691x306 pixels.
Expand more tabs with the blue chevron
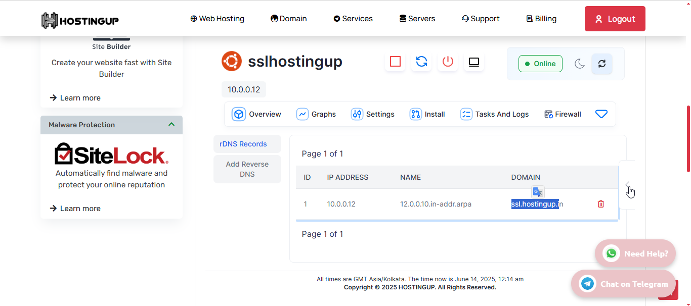click(601, 114)
